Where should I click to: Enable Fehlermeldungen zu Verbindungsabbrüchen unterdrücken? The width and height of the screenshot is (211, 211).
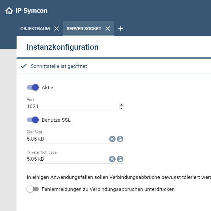pyautogui.click(x=33, y=189)
